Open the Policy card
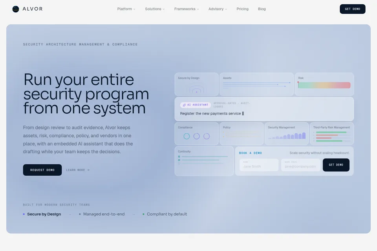The width and height of the screenshot is (377, 251). pyautogui.click(x=242, y=134)
